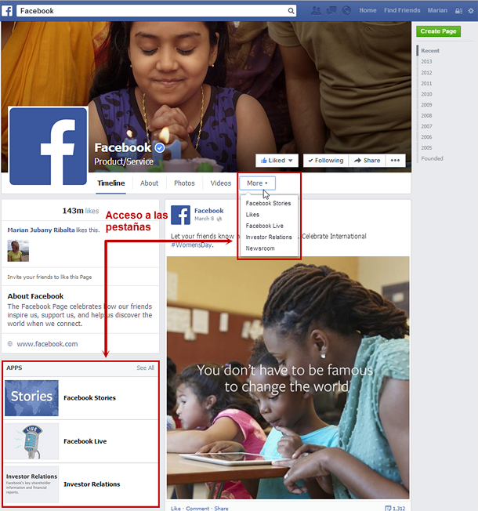
Task: Click the March 8 post date
Action: coord(204,219)
